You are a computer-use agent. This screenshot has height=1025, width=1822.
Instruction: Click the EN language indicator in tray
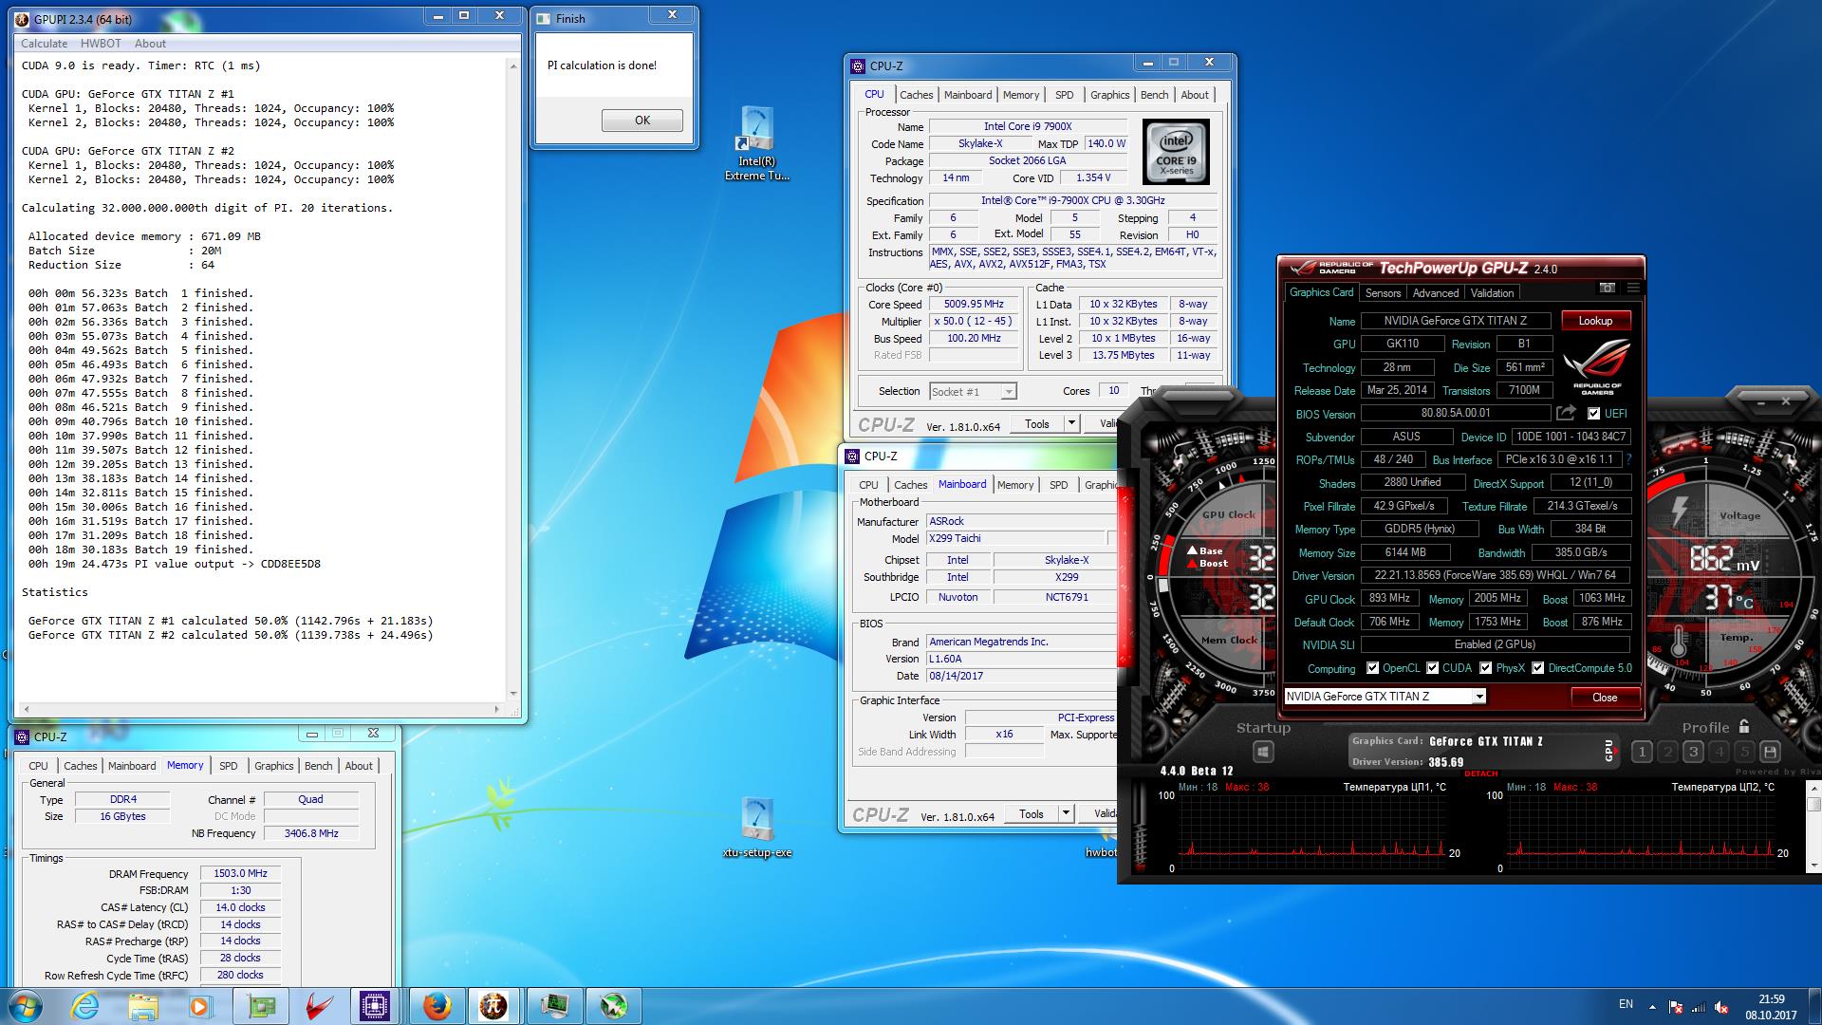[1626, 1004]
